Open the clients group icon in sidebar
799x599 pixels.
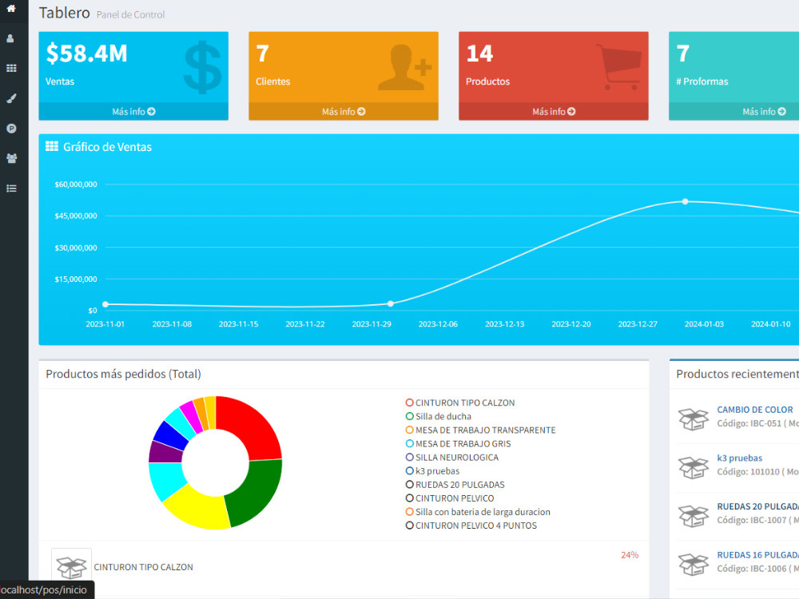[x=11, y=158]
